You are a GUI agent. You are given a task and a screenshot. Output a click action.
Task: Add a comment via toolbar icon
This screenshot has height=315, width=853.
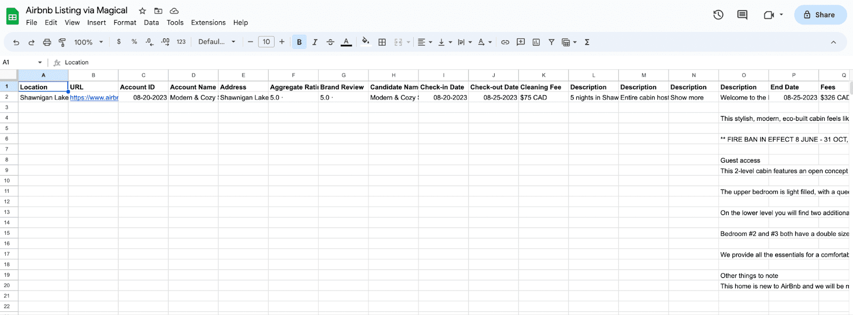click(521, 42)
